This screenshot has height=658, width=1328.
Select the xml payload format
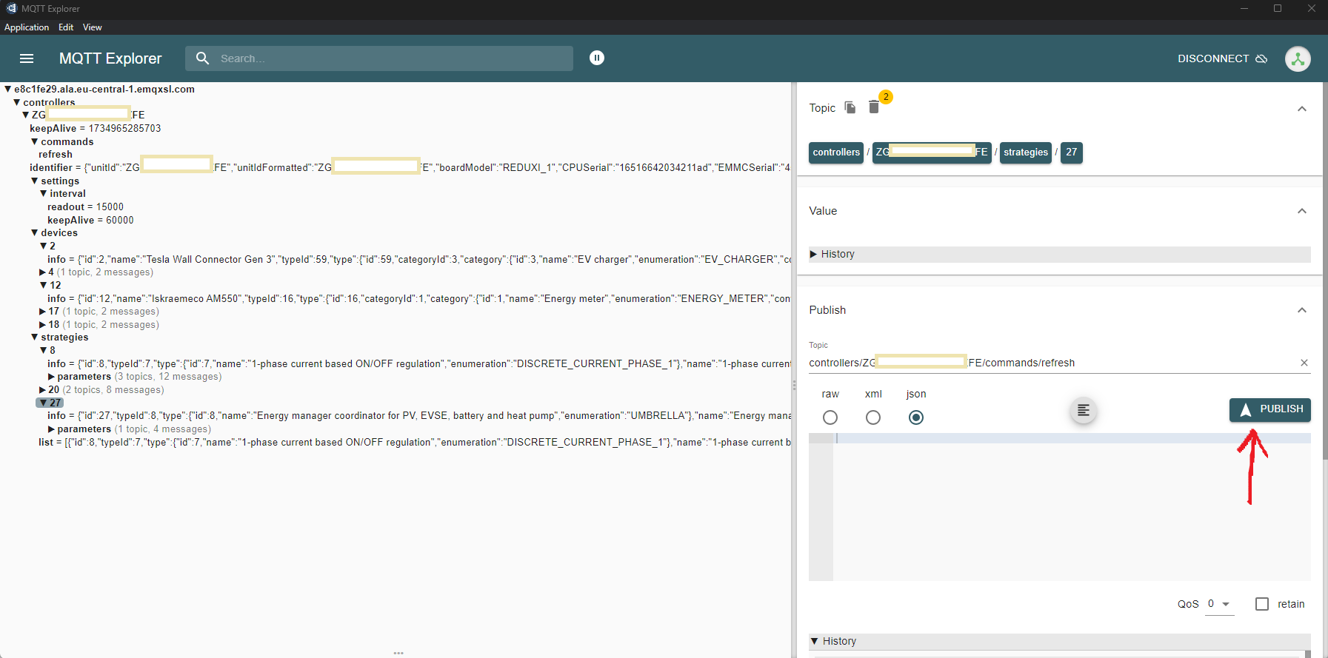873,417
